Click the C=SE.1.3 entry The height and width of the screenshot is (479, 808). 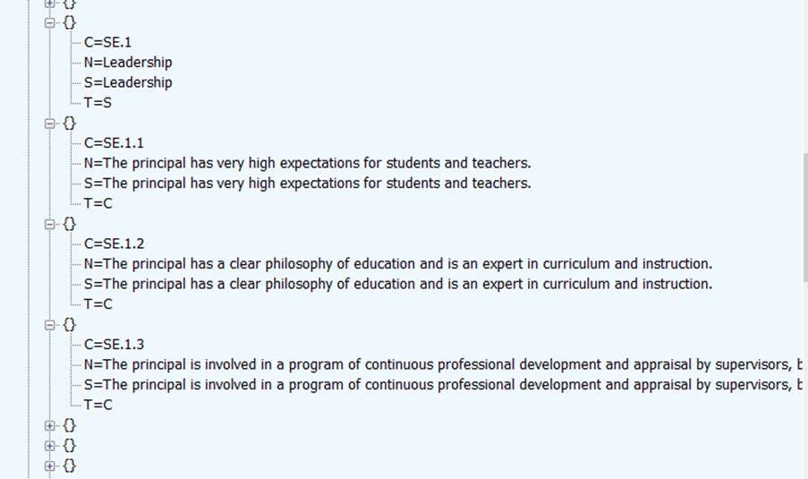click(114, 345)
